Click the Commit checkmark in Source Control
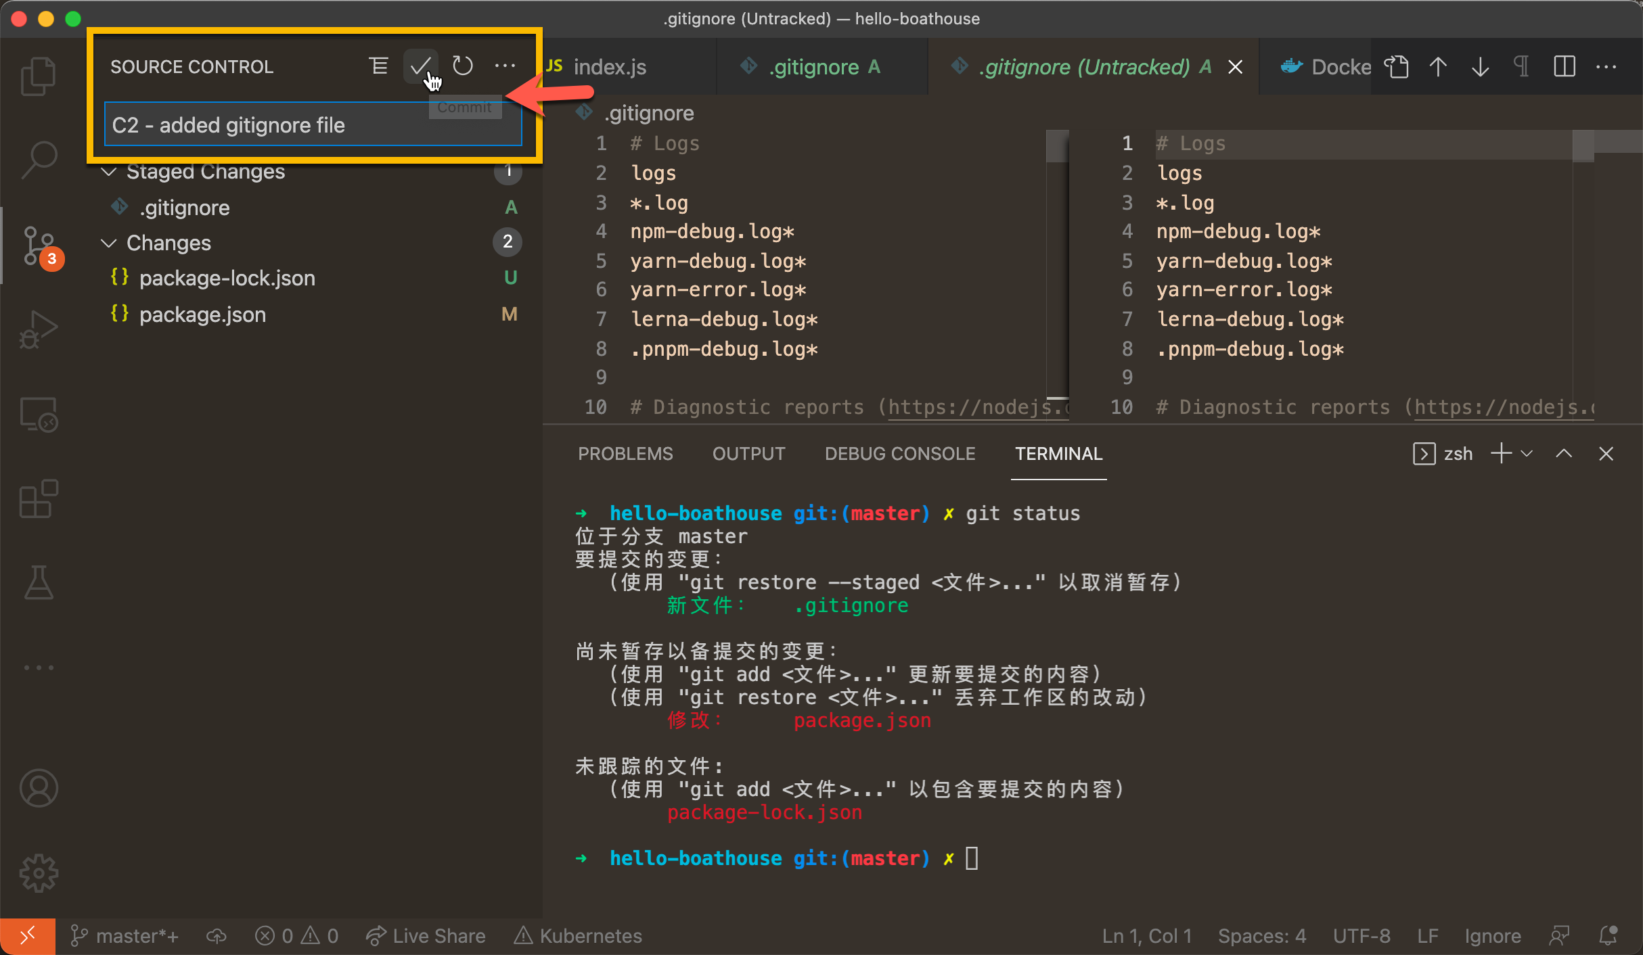The width and height of the screenshot is (1643, 955). point(420,66)
